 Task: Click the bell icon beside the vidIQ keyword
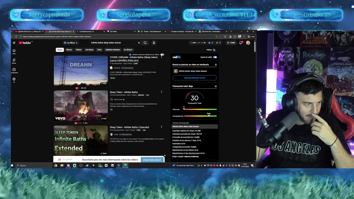175,71
